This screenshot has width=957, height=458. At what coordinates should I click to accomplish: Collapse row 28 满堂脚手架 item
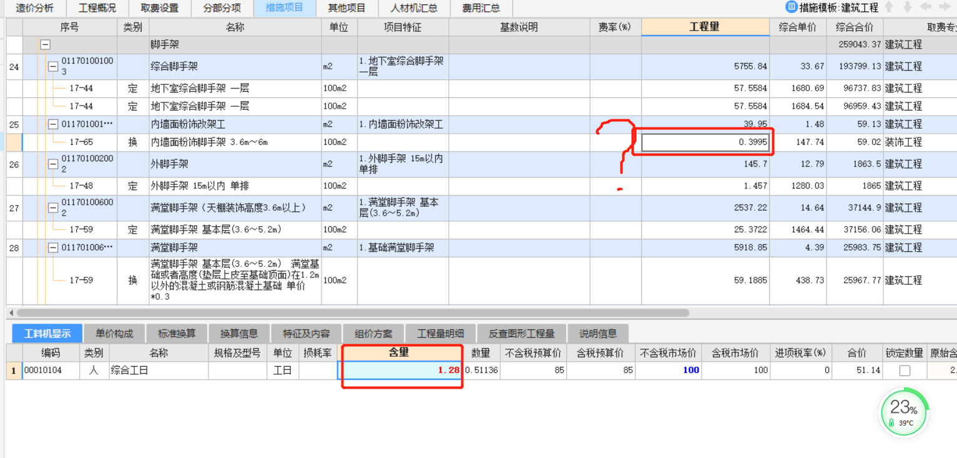point(53,248)
